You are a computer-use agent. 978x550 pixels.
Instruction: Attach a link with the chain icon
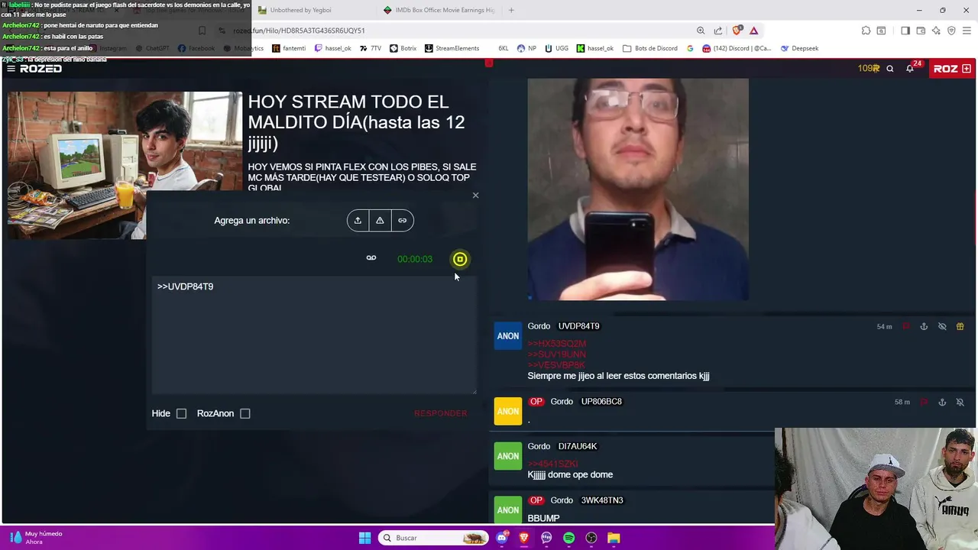coord(403,220)
